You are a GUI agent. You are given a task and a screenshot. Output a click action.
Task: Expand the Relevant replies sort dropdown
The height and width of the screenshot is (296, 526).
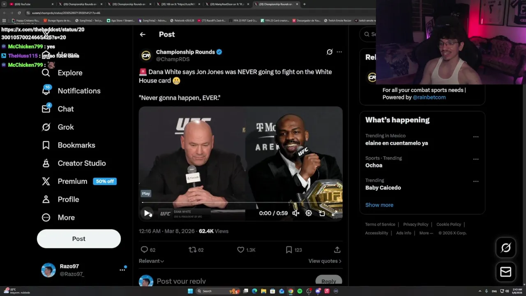pos(151,261)
